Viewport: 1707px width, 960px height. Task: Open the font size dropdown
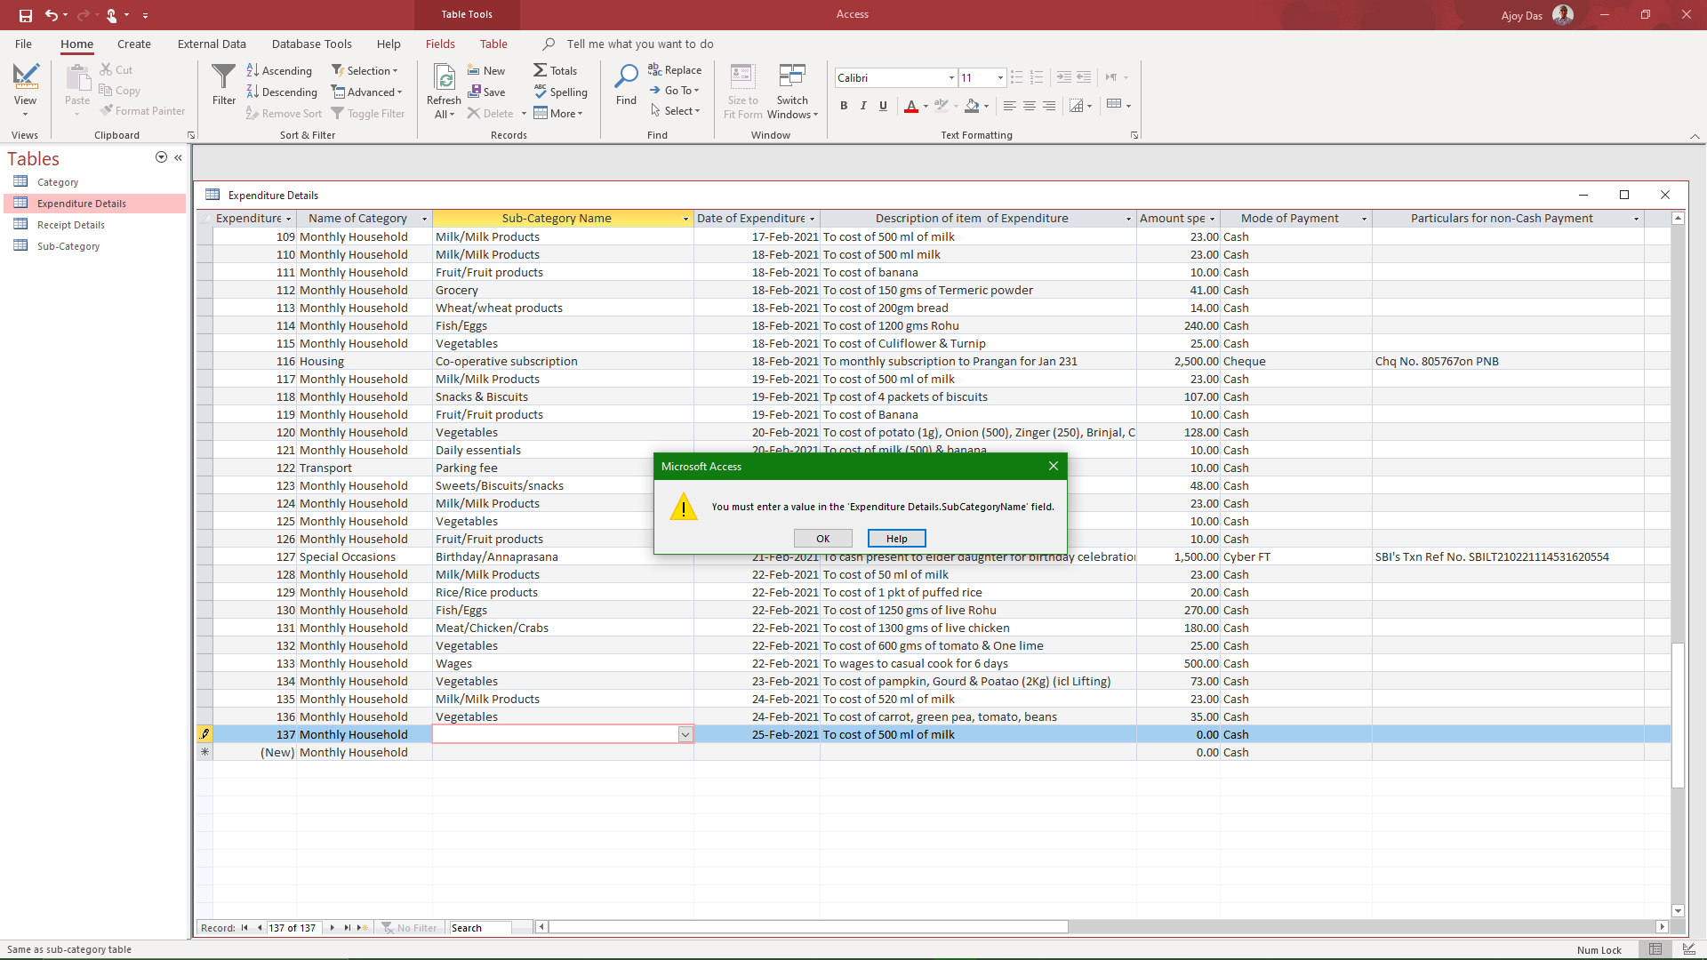(999, 77)
